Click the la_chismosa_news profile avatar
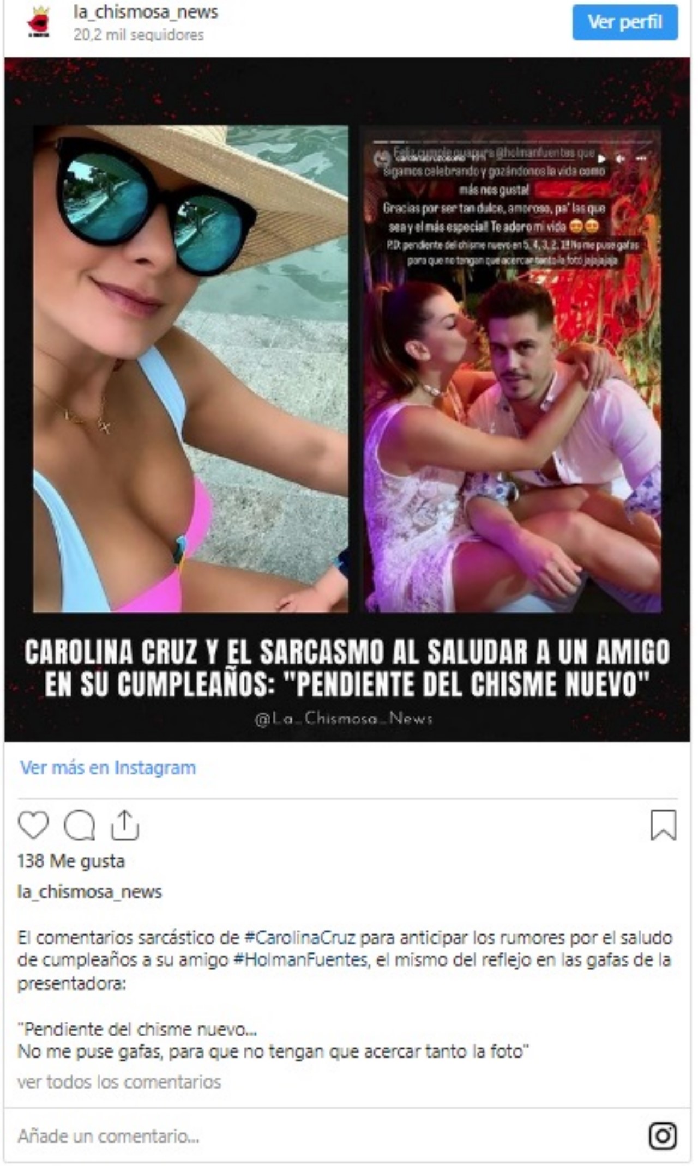This screenshot has width=698, height=1166. pos(38,23)
